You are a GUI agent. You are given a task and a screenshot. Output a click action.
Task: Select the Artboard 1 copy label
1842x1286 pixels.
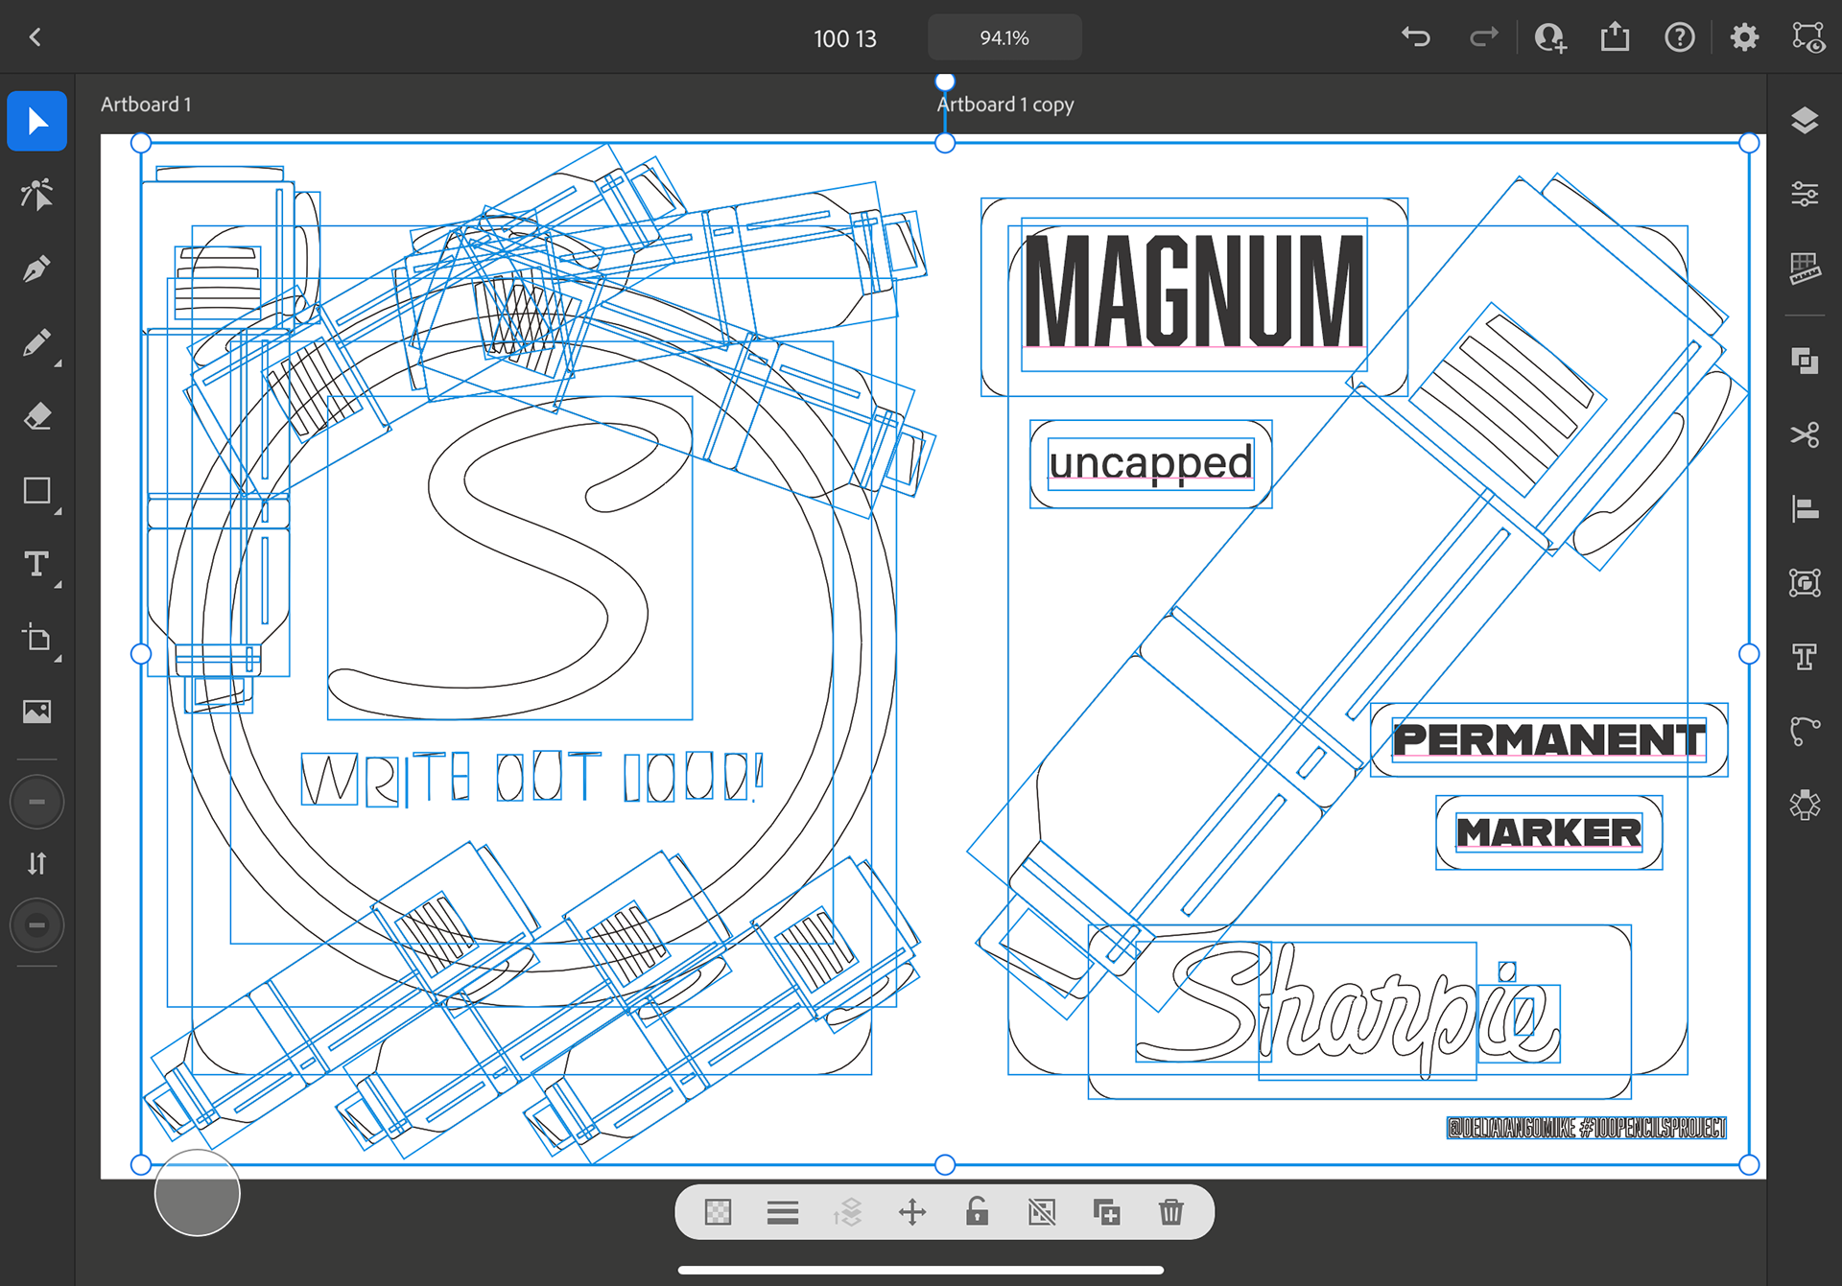tap(1005, 104)
